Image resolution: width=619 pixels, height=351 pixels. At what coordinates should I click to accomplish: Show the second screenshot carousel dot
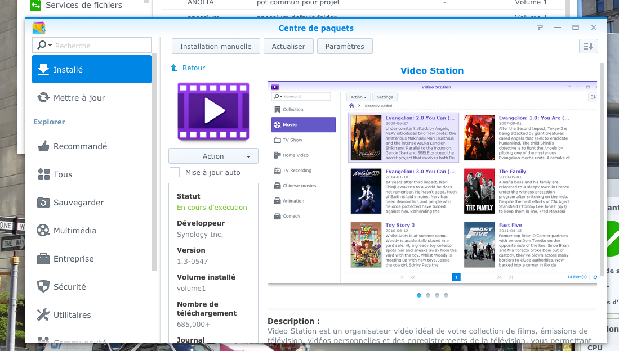pos(428,295)
